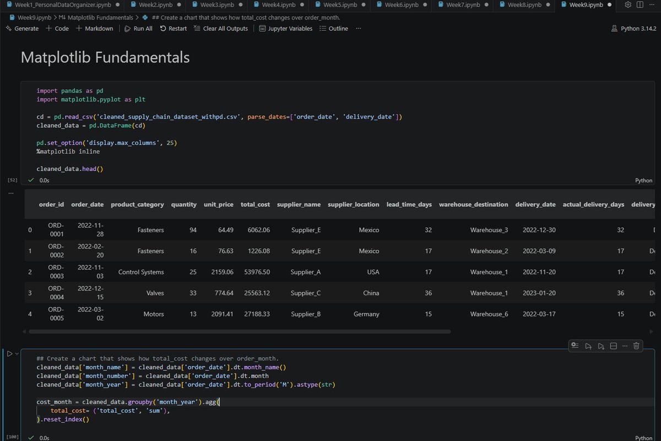The image size is (661, 441).
Task: Open Jupyter Variables panel
Action: (285, 28)
